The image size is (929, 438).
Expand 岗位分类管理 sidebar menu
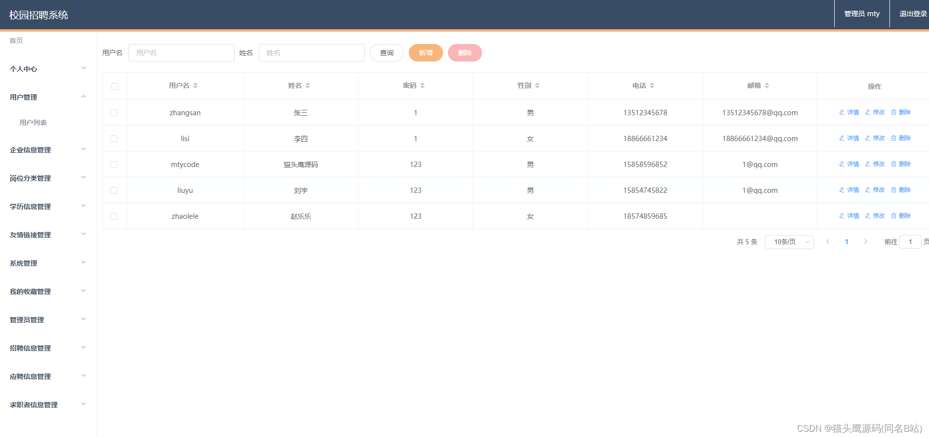click(48, 178)
